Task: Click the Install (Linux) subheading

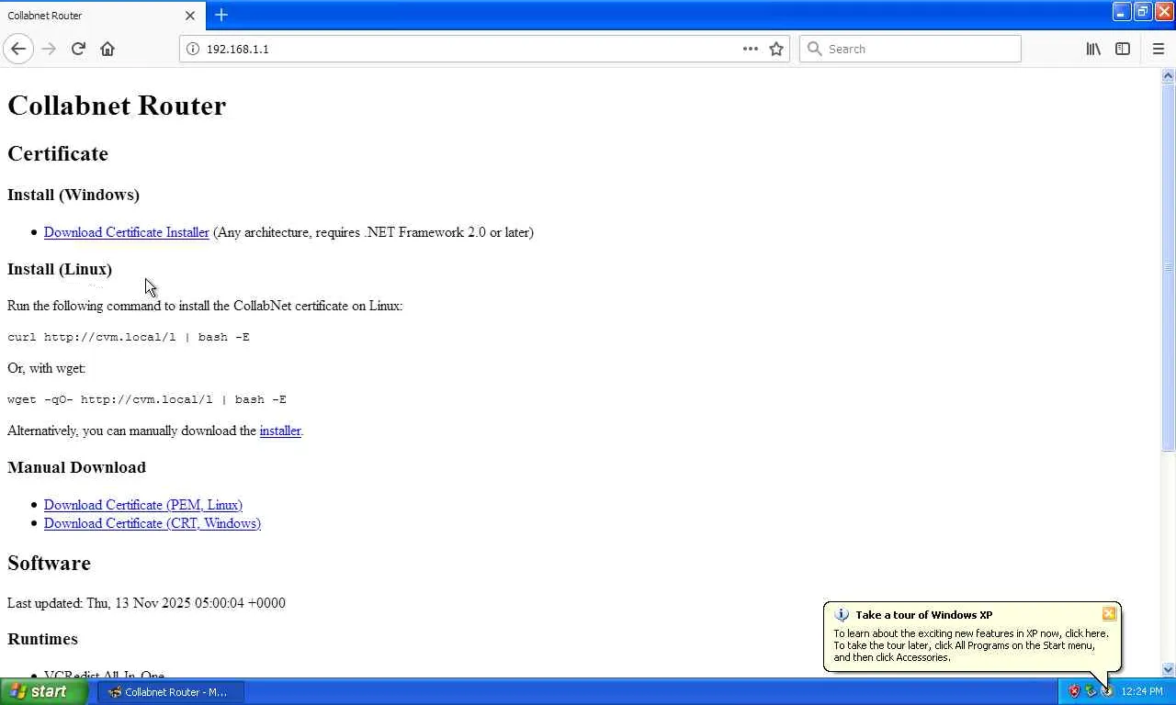Action: (60, 269)
